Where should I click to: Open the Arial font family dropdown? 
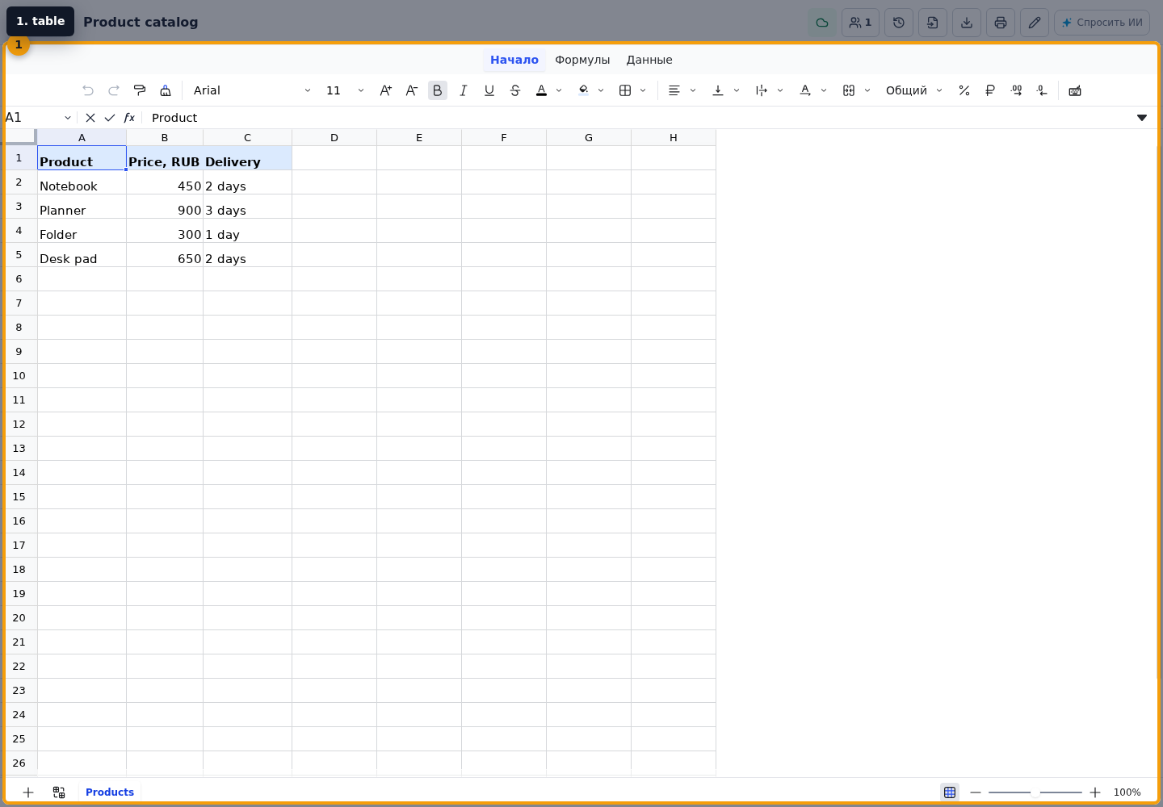pyautogui.click(x=252, y=90)
